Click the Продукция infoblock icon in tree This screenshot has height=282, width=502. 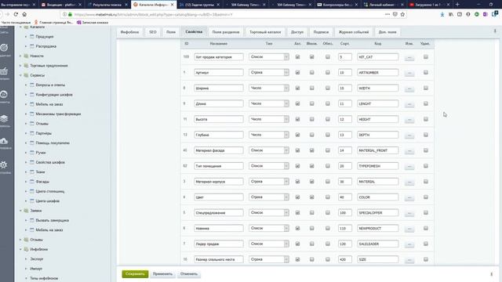[32, 37]
